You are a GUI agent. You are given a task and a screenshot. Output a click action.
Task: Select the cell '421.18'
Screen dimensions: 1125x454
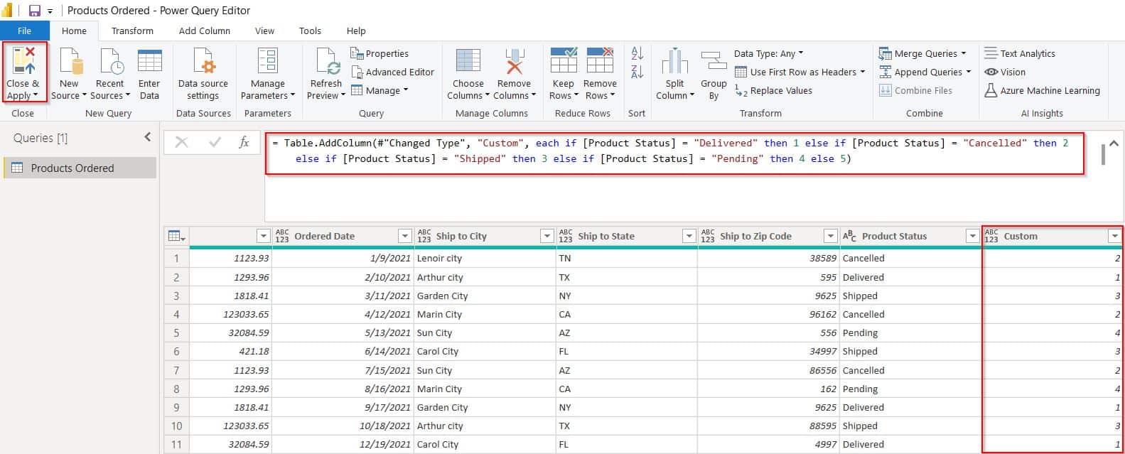click(230, 351)
